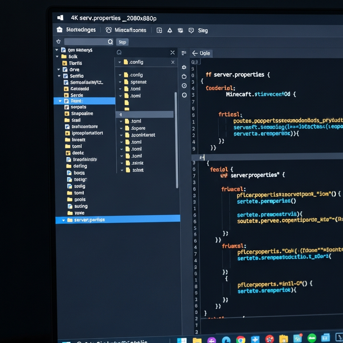Collapse the aconirtertat folder arrow
Viewport: 343px width, 343px height.
(121, 135)
